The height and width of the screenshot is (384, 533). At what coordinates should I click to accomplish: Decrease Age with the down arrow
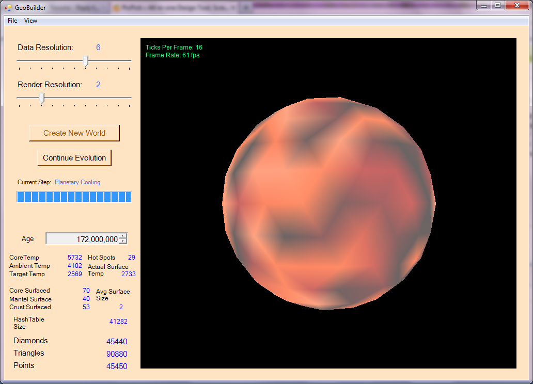click(123, 241)
